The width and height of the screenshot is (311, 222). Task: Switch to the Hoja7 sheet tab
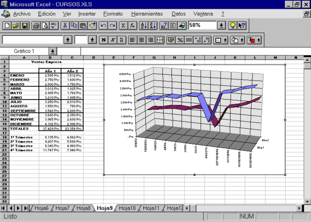[63, 208]
